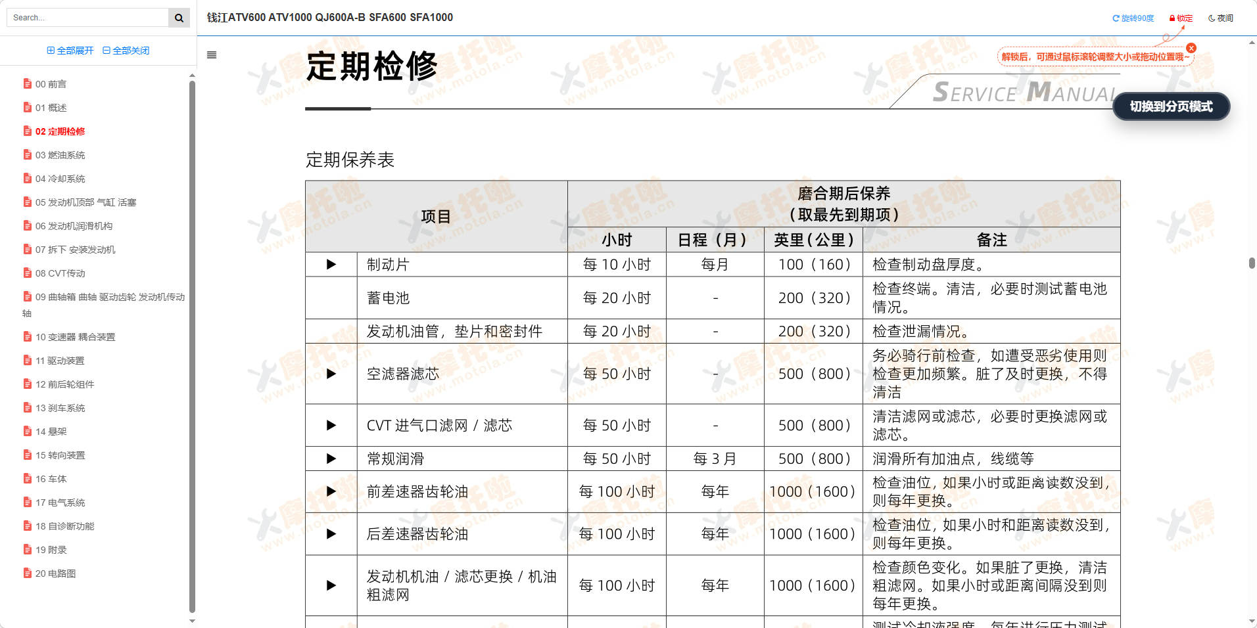The image size is (1257, 628).
Task: Click the arrow marker beside 制动片 row
Action: (331, 265)
